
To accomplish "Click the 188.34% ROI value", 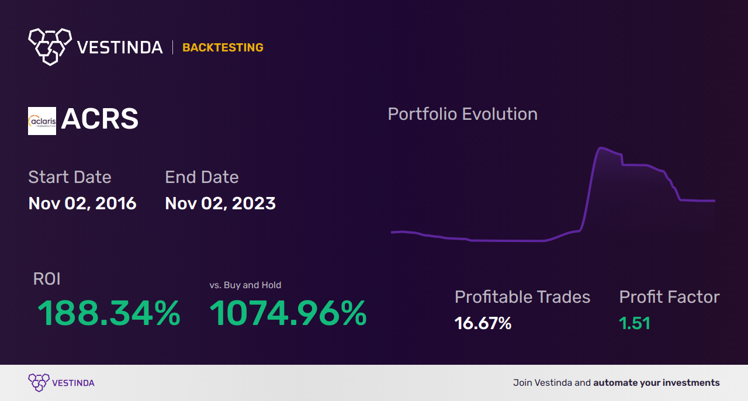I will click(109, 313).
